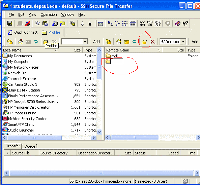Image resolution: width=200 pixels, height=185 pixels.
Task: Open New File Transfer Window icon
Action: pos(62,24)
